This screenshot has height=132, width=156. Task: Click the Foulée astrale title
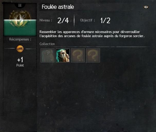(x=58, y=7)
